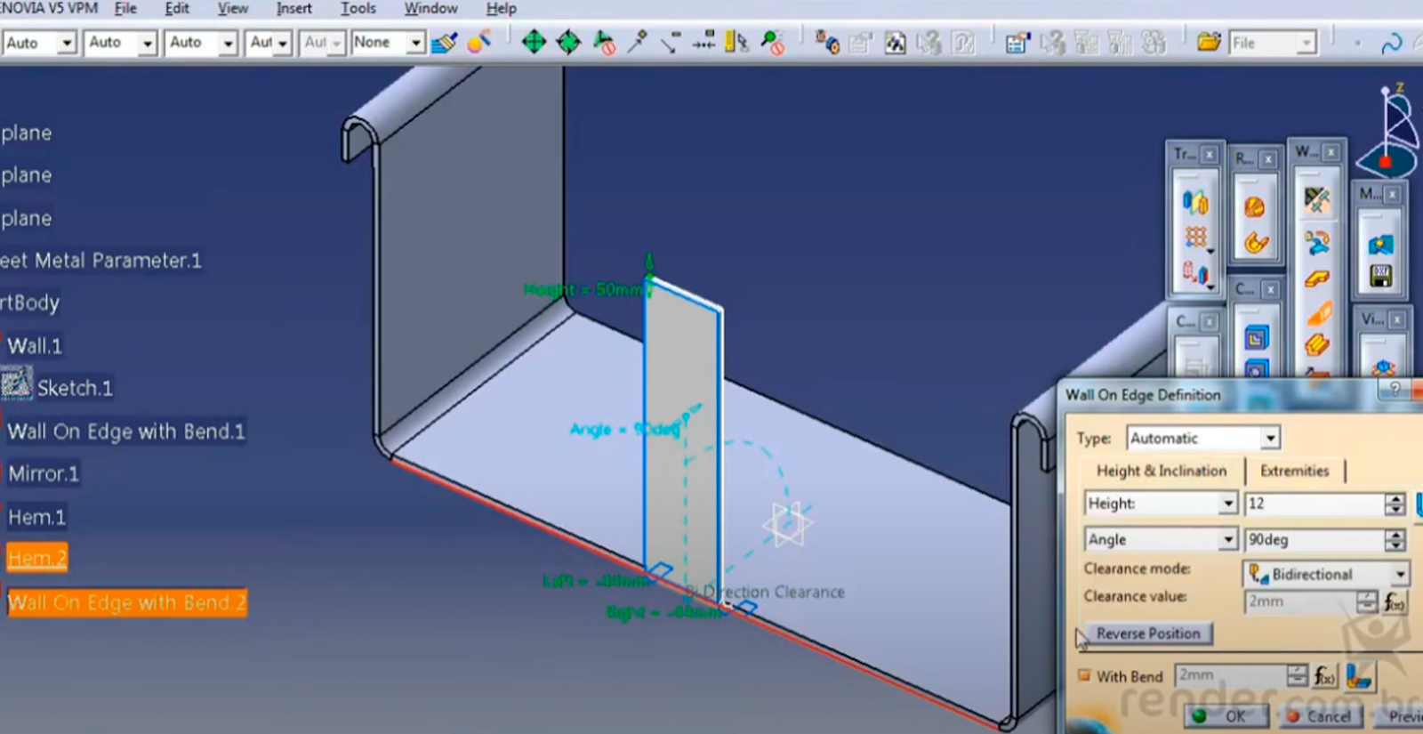Image resolution: width=1423 pixels, height=734 pixels.
Task: Open formula editor beside With Bend value
Action: tap(1325, 676)
